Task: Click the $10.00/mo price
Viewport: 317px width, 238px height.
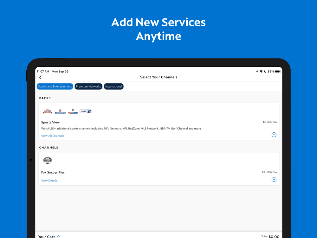Action: [x=269, y=172]
